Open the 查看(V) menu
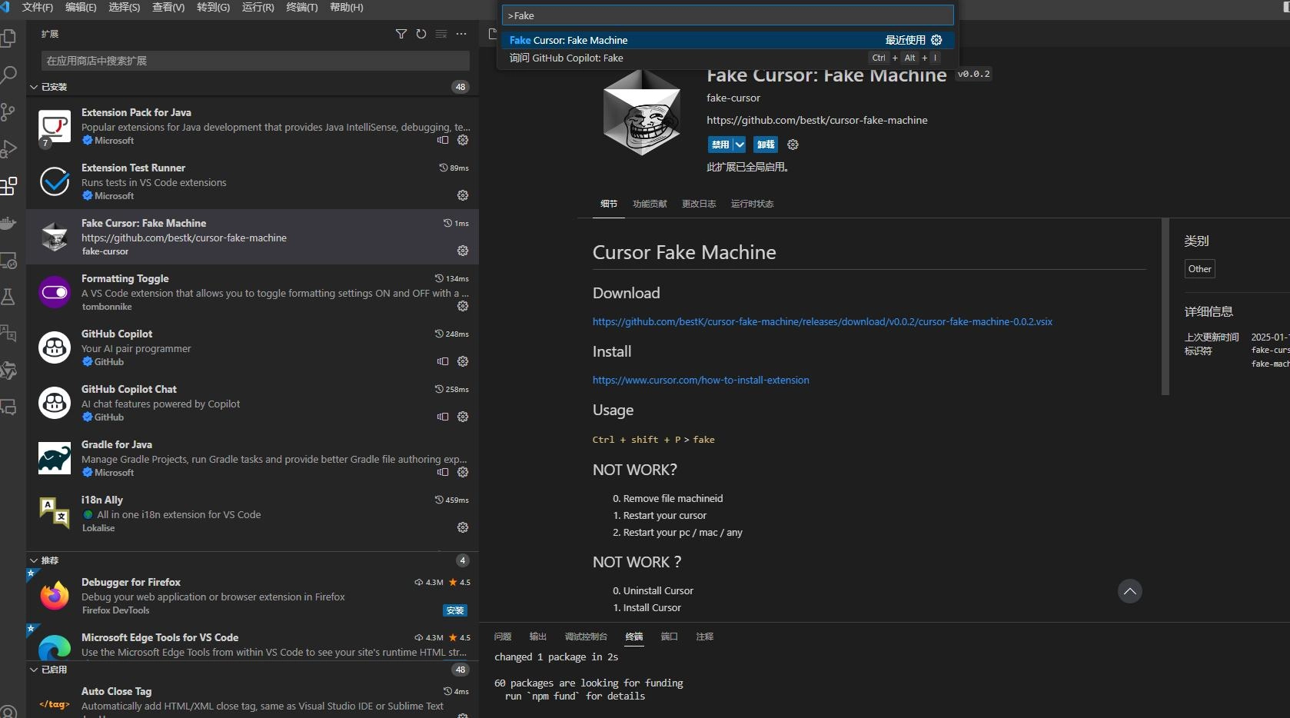 pyautogui.click(x=168, y=7)
